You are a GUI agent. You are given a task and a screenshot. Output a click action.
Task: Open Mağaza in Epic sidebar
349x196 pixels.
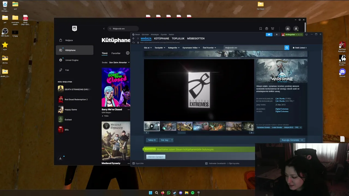tap(75, 40)
